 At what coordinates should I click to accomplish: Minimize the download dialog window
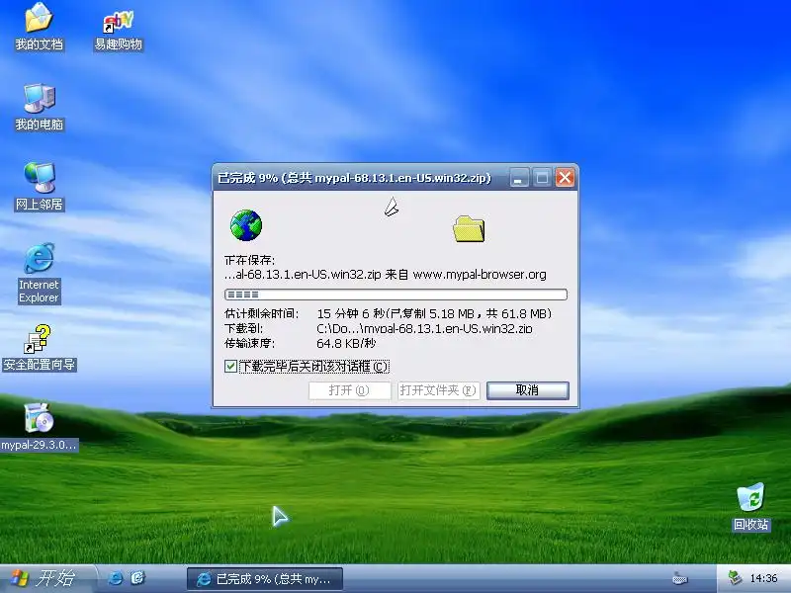tap(518, 178)
